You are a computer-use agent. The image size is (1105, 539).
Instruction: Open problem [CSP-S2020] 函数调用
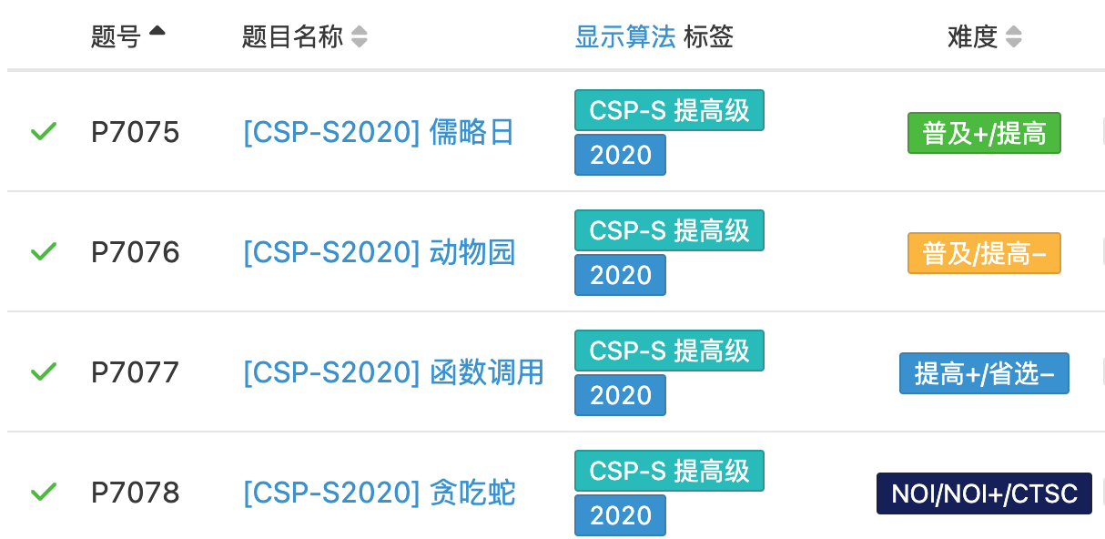pos(393,372)
